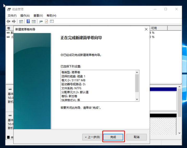This screenshot has width=187, height=148.
Task: Select the hatched unallocated disk region
Action: click(x=163, y=126)
